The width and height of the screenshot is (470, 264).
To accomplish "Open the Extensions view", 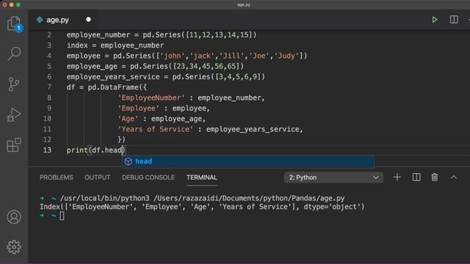I will [14, 145].
